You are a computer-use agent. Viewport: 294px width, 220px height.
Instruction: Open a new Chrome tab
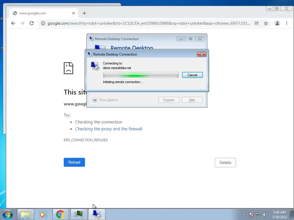pyautogui.click(x=84, y=13)
